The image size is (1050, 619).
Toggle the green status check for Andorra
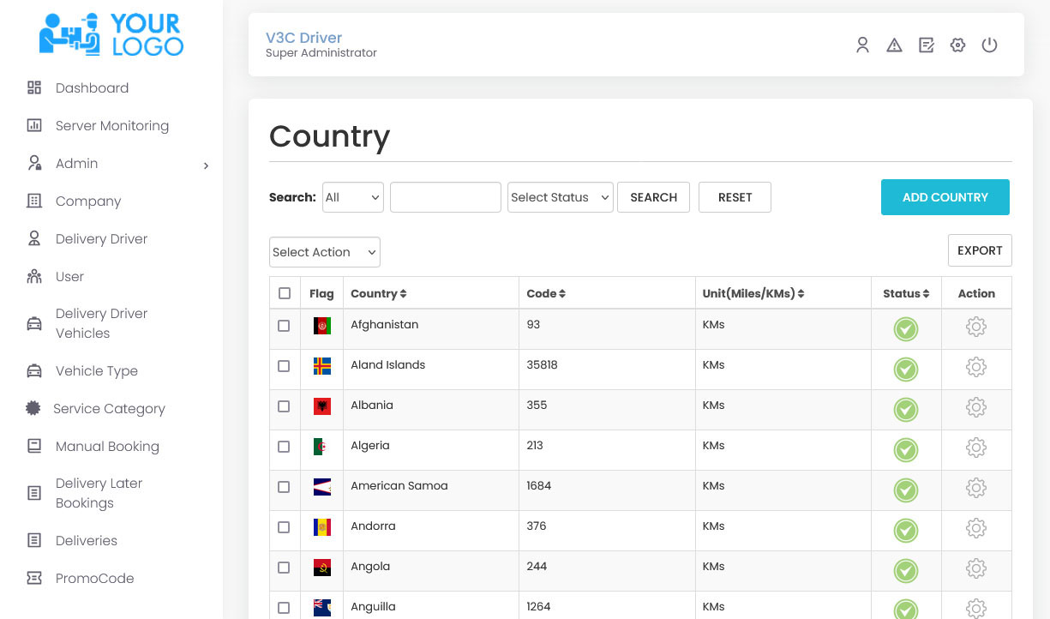pos(906,530)
